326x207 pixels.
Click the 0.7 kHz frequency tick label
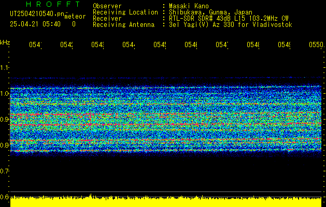[4, 171]
